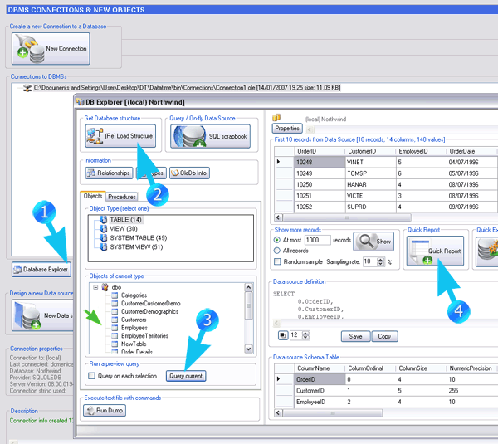Select the Connection1.ole connection entry
This screenshot has height=444, width=498.
pos(187,88)
